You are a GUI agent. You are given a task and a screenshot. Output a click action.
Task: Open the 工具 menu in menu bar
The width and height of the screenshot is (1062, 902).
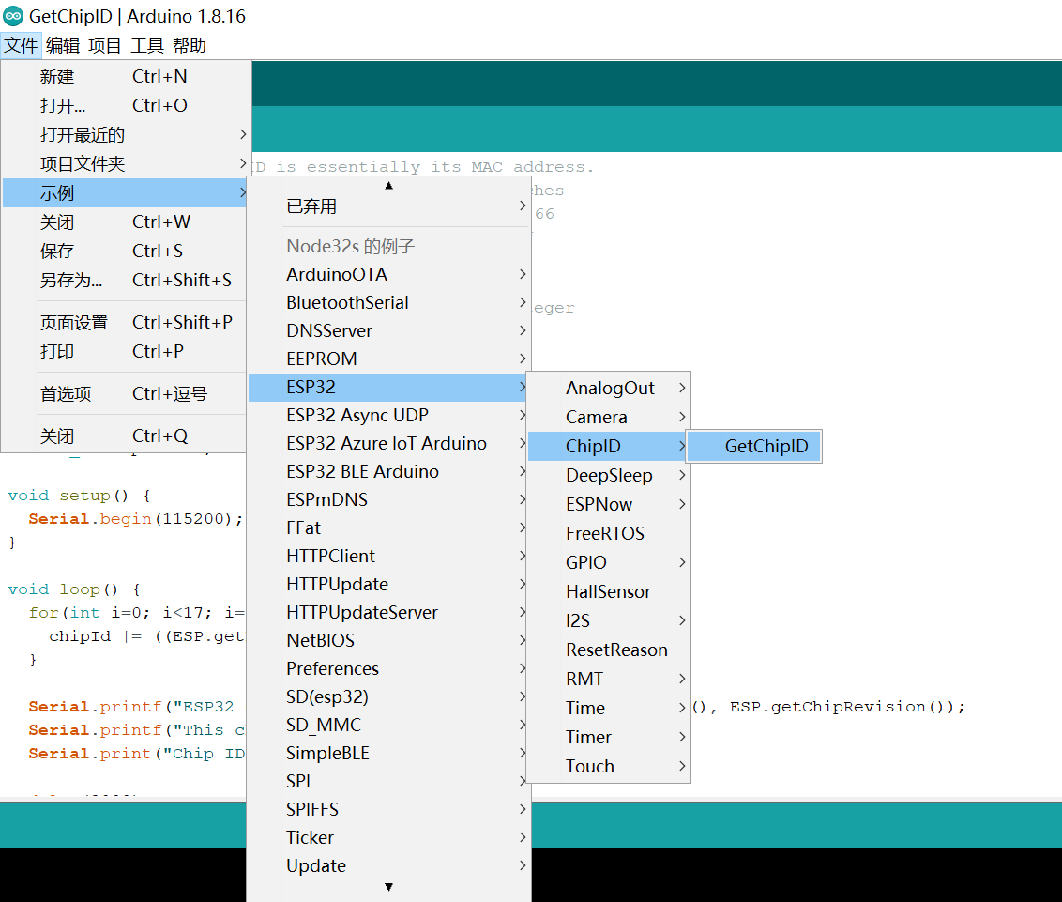[146, 45]
